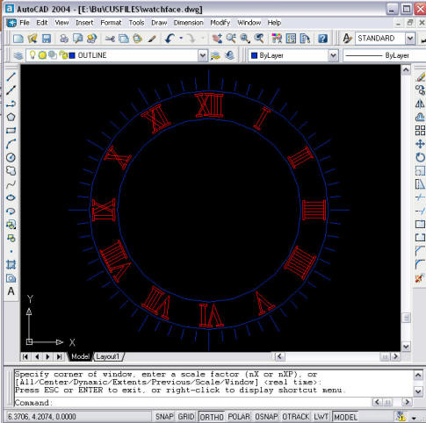Select the Move tool in Modify toolbar
The height and width of the screenshot is (423, 426).
click(x=420, y=144)
